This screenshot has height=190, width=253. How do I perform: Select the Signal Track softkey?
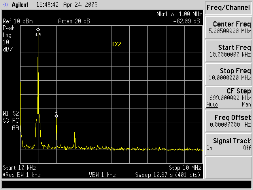(x=228, y=144)
